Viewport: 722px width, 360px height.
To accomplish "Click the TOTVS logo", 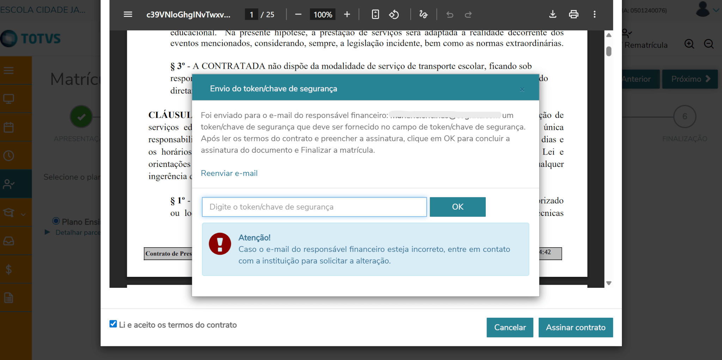I will tap(31, 38).
